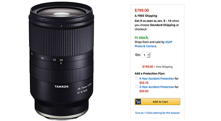Click the shopping cart icon on Add to Cart
The image size is (221, 121).
tap(138, 101)
